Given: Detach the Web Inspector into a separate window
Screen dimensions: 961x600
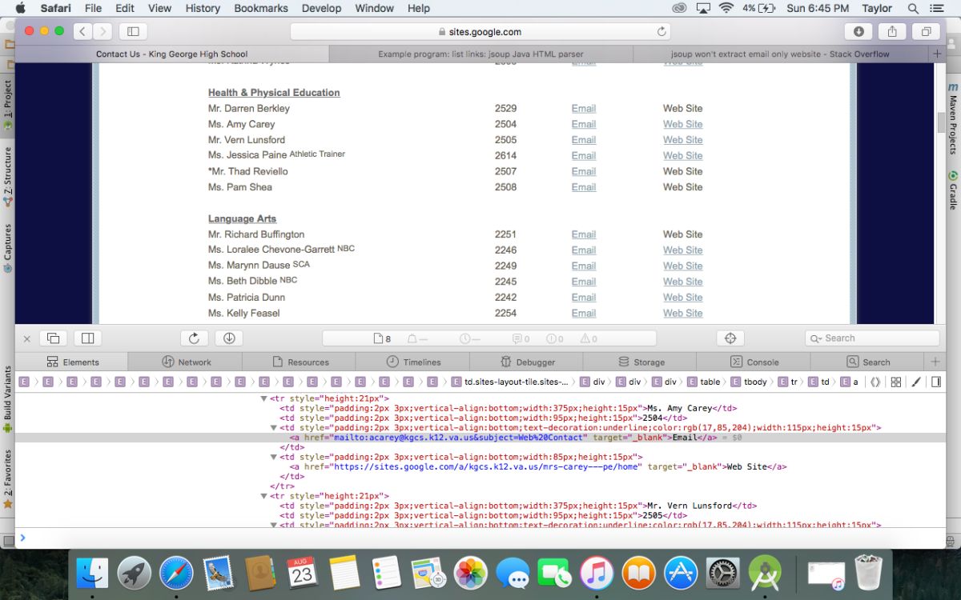Looking at the screenshot, I should click(x=54, y=338).
